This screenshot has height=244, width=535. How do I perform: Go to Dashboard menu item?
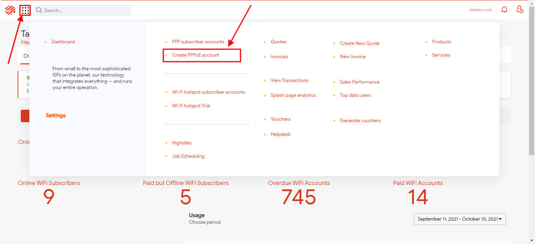[63, 42]
